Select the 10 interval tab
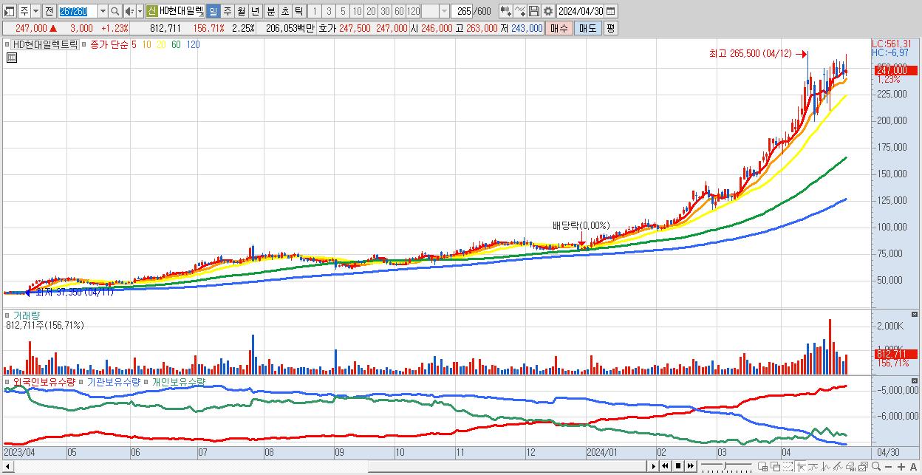Screen dimensions: 922x475 357,11
